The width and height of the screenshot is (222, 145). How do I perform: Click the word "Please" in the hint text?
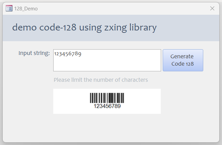62,80
